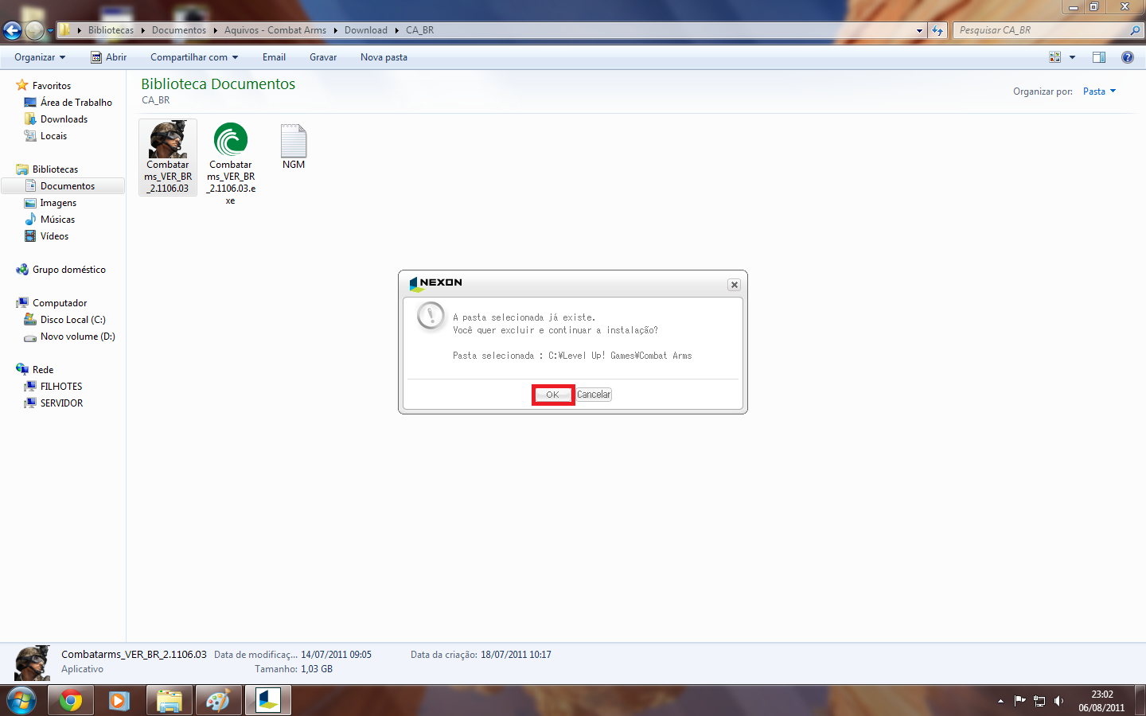Open the volume control from the system tray

click(1058, 701)
